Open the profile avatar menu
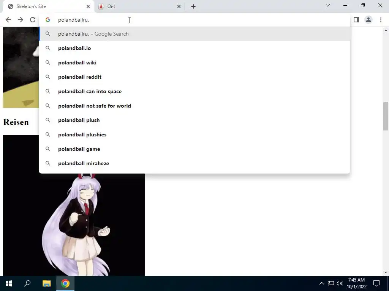 [x=368, y=20]
